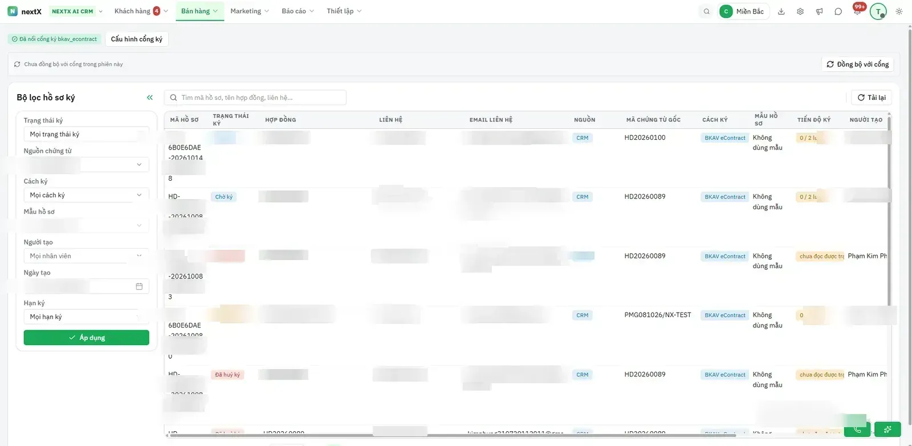Expand the NEXTX AI CRM workspace switcher
The image size is (912, 446).
tap(77, 11)
